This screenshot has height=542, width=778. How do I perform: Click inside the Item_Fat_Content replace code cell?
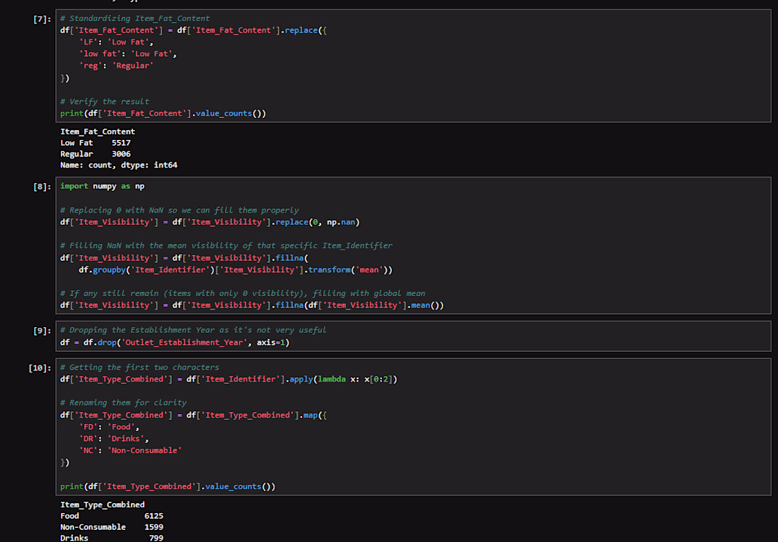tap(413, 66)
